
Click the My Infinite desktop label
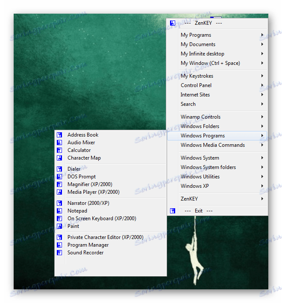203,54
